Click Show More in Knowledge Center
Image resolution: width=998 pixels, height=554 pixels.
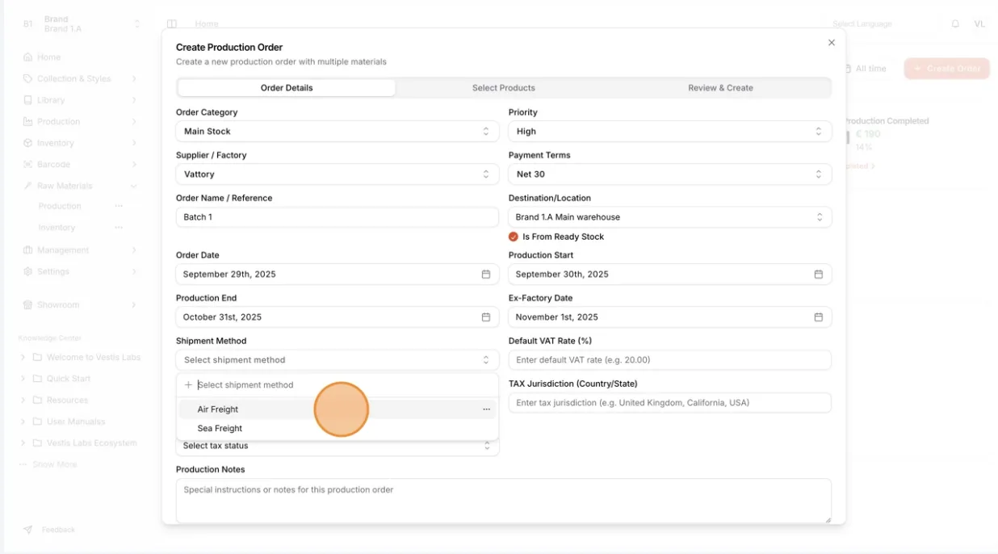click(x=55, y=464)
